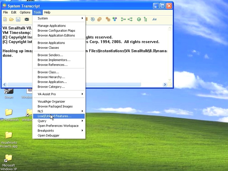The width and height of the screenshot is (228, 171).
Task: Expand the Breakpoints submenu
Action: tap(59, 131)
